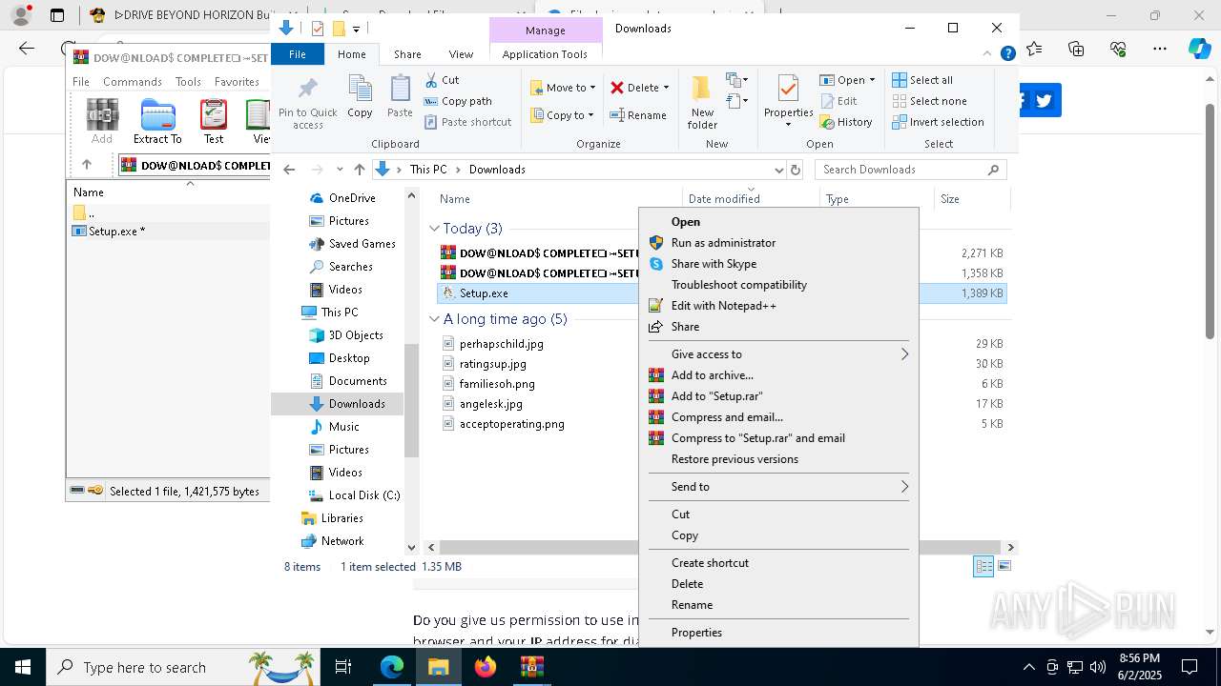Open the File tab in Explorer
The height and width of the screenshot is (686, 1221).
298,54
